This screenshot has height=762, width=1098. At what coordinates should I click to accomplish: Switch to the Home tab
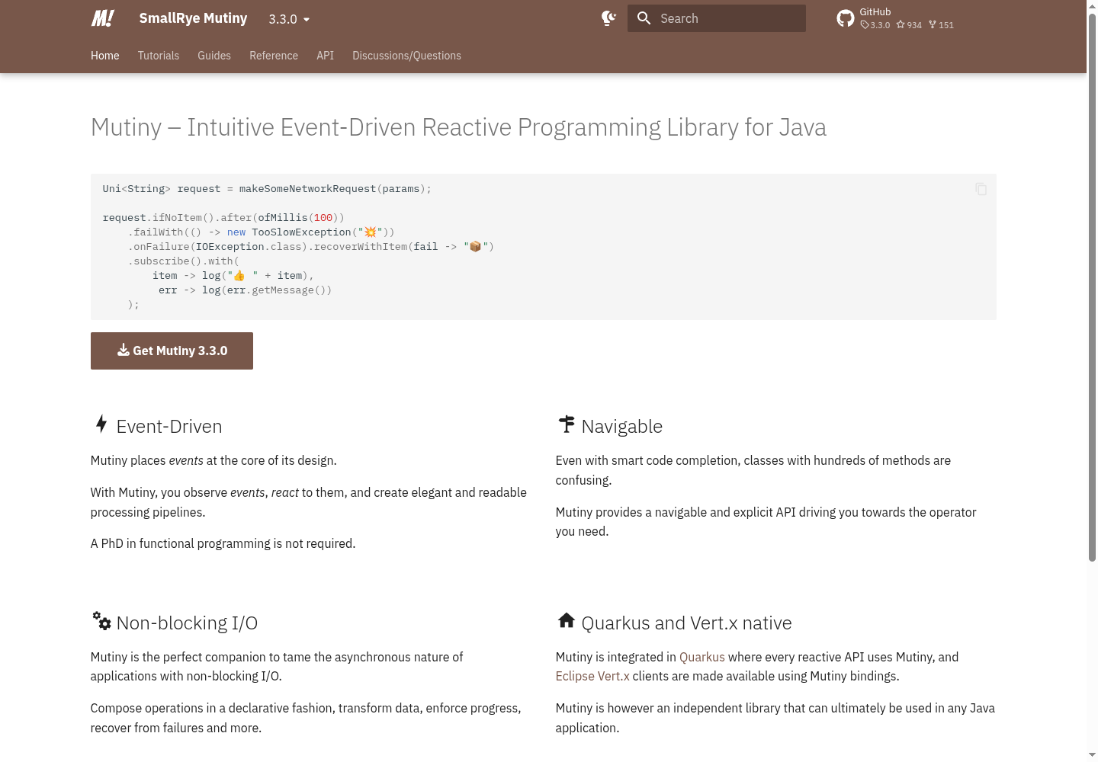pos(105,56)
